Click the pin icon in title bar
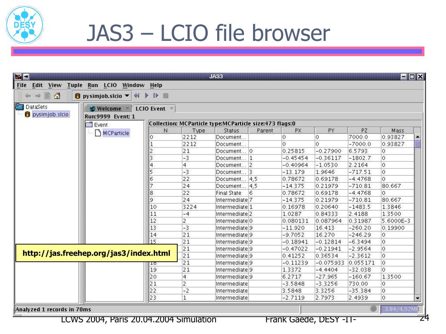 point(26,77)
